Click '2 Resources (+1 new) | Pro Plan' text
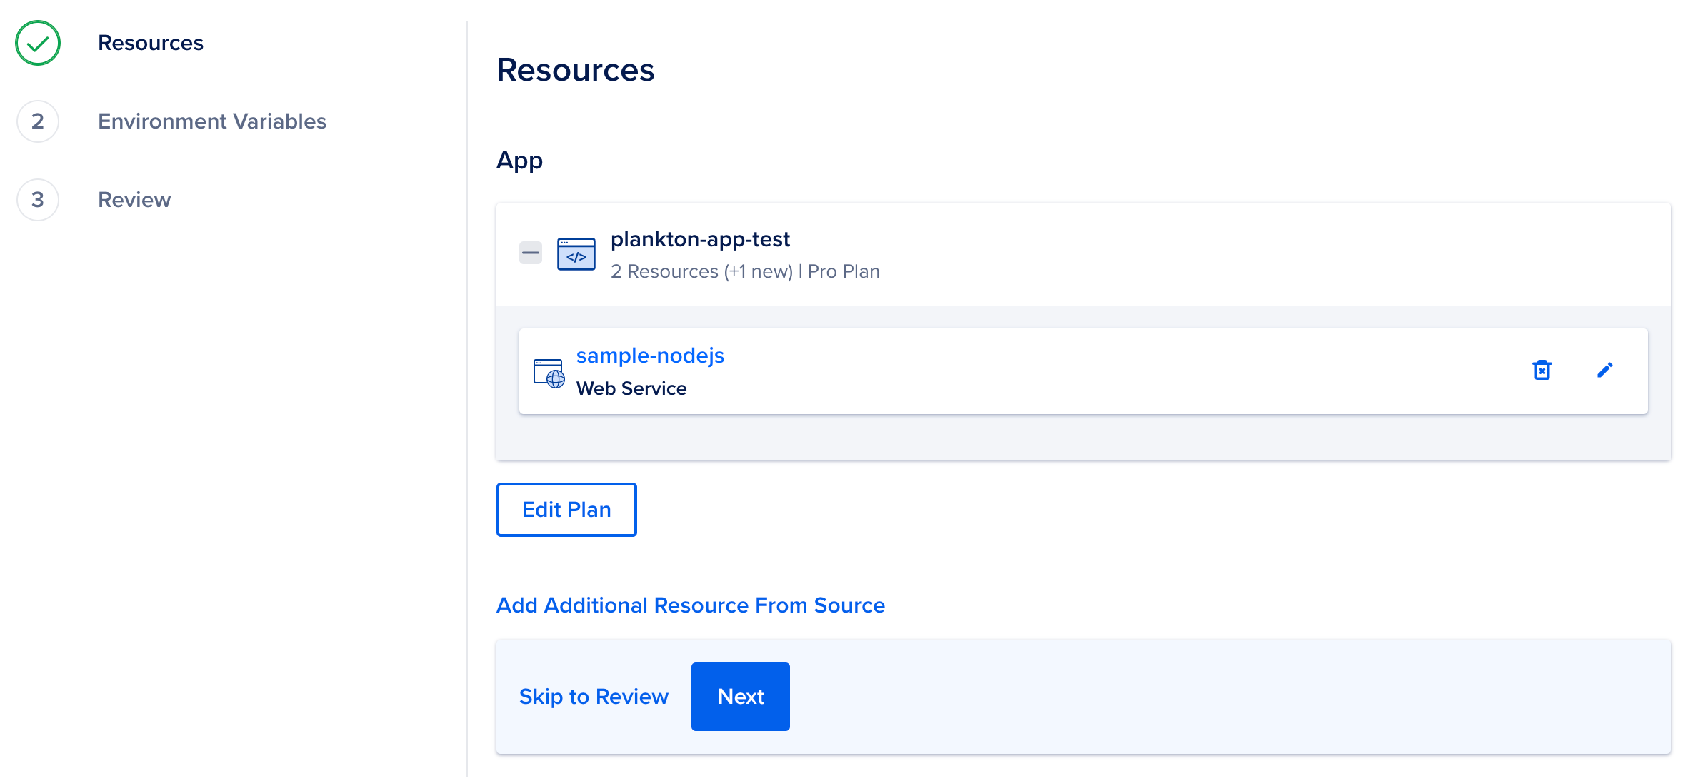The image size is (1693, 781). coord(745,271)
